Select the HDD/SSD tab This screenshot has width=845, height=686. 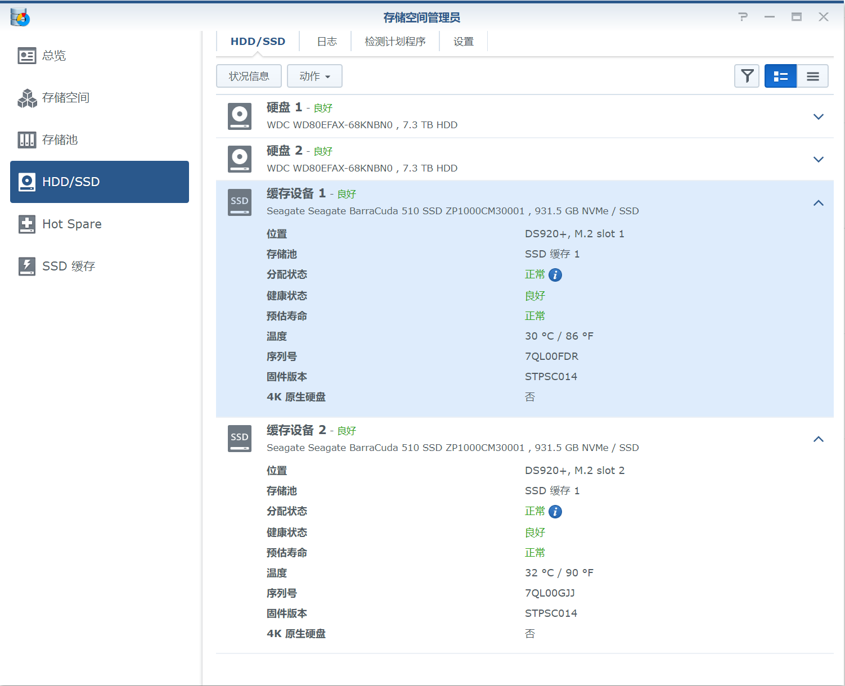pyautogui.click(x=258, y=42)
